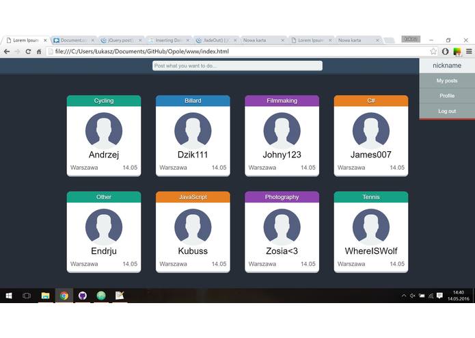Select the Cycling category header

pyautogui.click(x=104, y=101)
